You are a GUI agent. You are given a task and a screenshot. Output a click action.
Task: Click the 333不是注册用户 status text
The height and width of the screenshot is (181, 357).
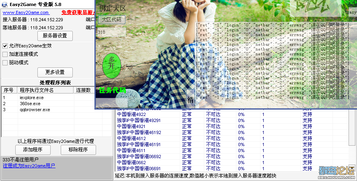pos(21,160)
